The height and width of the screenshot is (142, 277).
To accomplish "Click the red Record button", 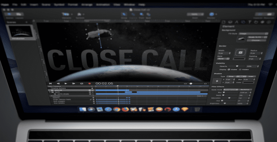I will (89, 83).
